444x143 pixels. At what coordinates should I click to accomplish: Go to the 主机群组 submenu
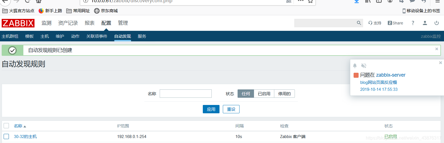[x=10, y=36]
